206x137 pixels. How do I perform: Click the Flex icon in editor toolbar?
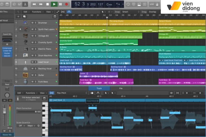tap(51, 93)
